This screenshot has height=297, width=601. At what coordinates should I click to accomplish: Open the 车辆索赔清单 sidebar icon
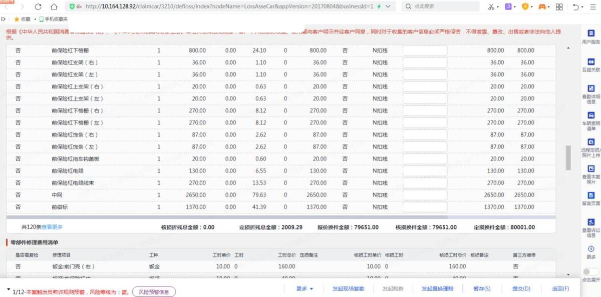591,115
